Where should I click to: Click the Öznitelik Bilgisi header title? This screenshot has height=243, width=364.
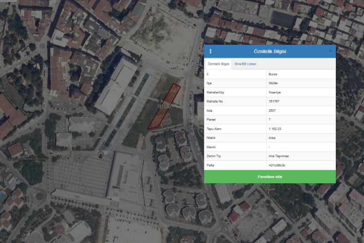(270, 51)
